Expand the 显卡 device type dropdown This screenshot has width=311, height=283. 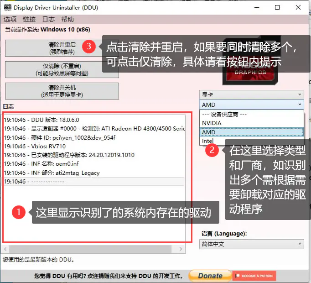tap(251, 94)
